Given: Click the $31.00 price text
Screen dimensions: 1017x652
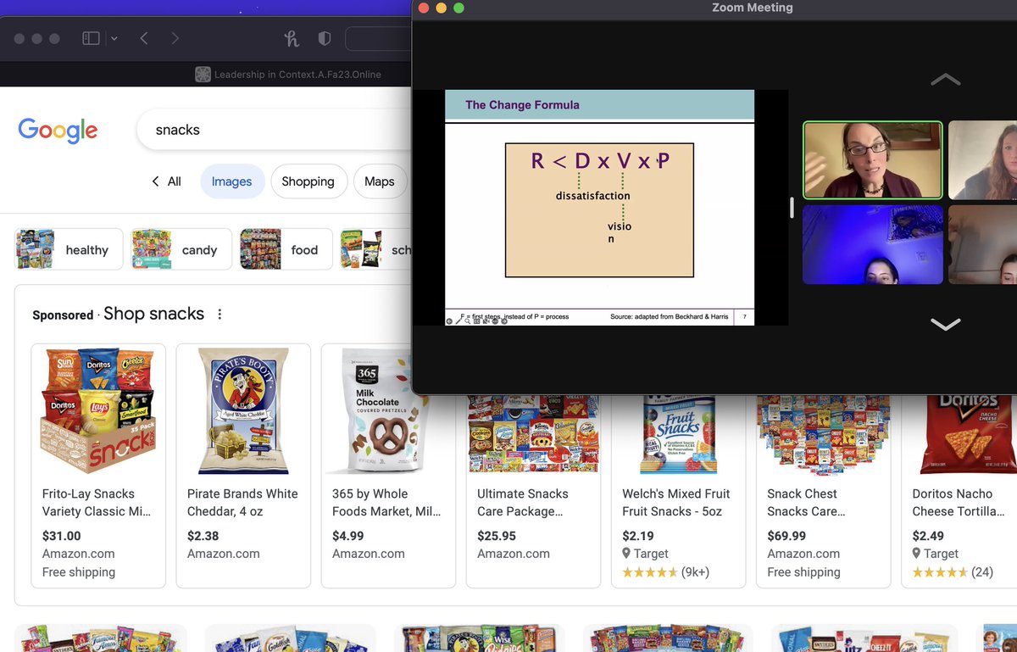Looking at the screenshot, I should [x=62, y=536].
